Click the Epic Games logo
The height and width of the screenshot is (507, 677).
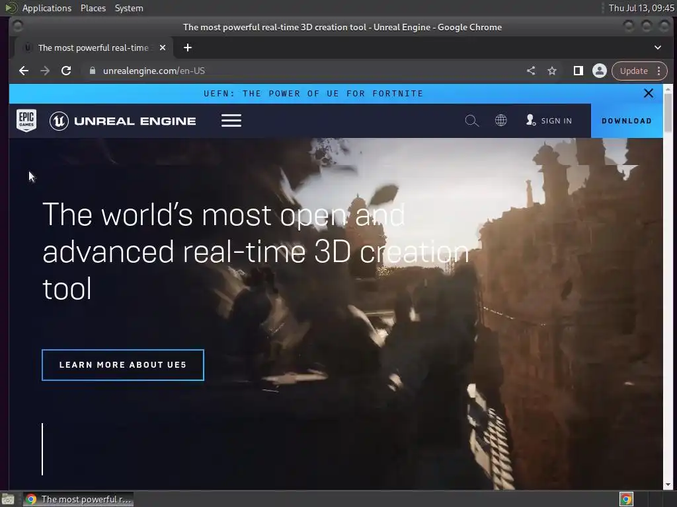[x=26, y=120]
